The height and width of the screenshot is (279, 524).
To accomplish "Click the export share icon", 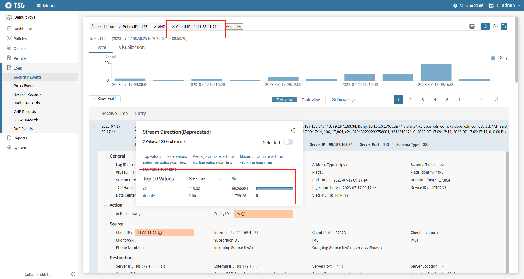I will click(x=504, y=26).
